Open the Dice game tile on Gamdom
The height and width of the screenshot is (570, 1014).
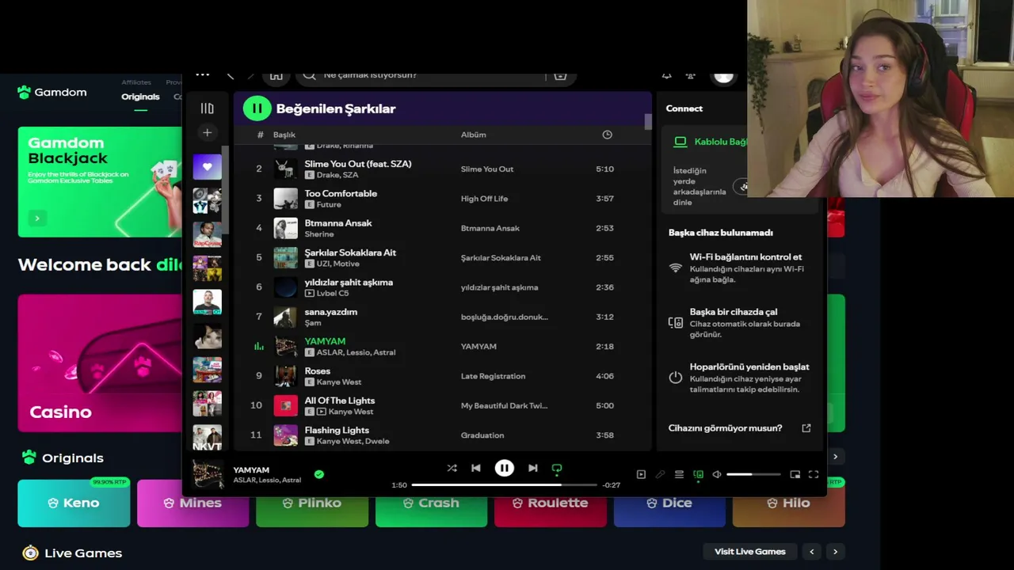tap(669, 503)
